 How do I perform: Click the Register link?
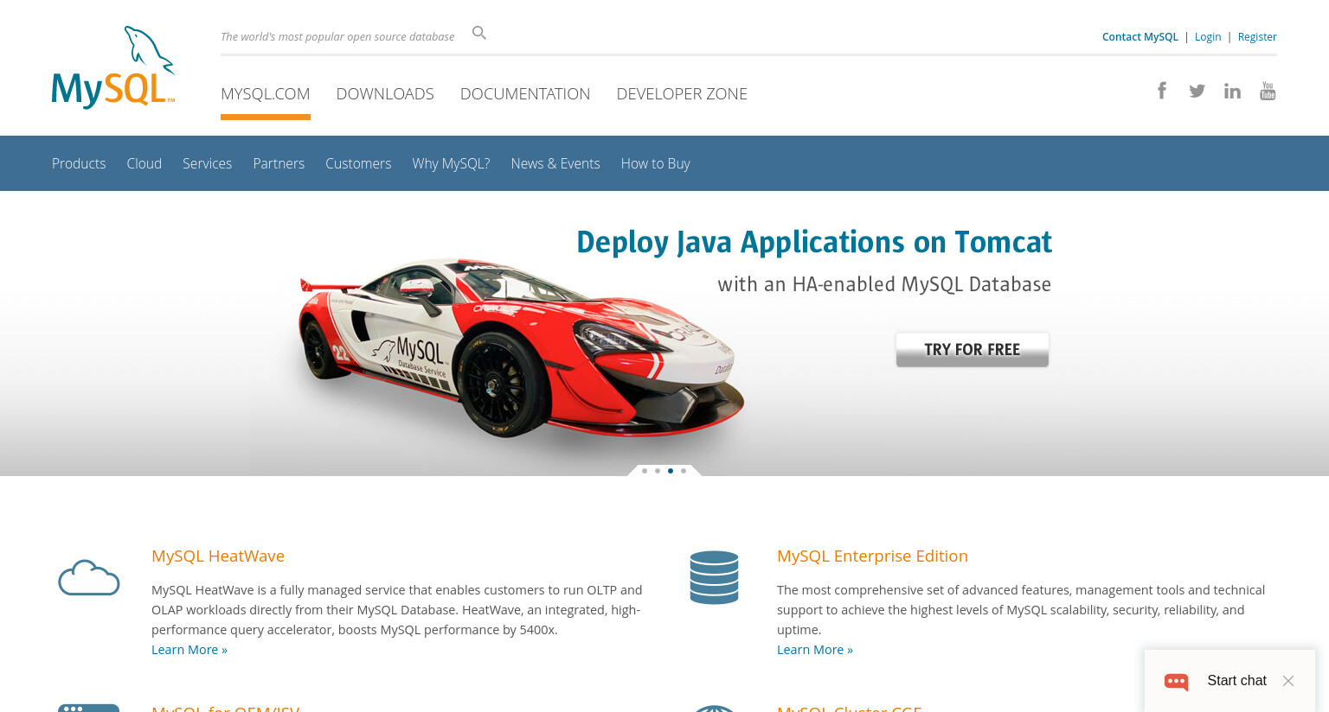pyautogui.click(x=1257, y=36)
